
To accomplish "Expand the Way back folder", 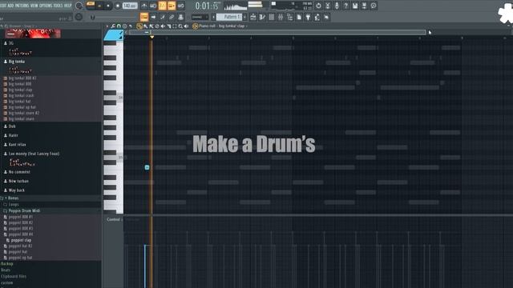I will [x=16, y=190].
